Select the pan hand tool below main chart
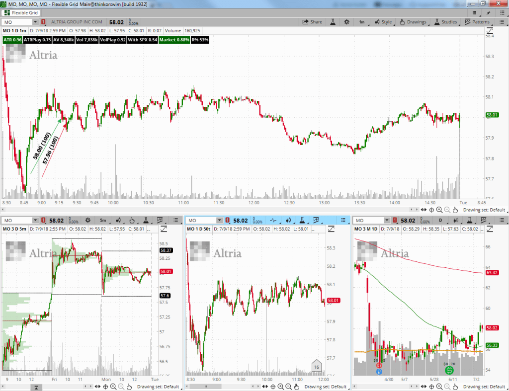 pos(455,210)
